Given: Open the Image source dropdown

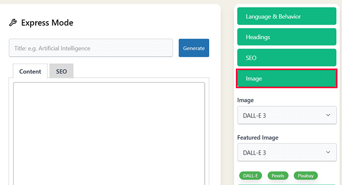Looking at the screenshot, I should 287,115.
